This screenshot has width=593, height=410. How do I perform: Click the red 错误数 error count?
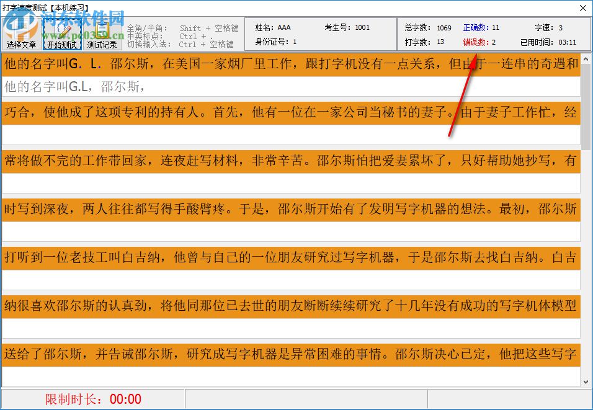tap(478, 42)
